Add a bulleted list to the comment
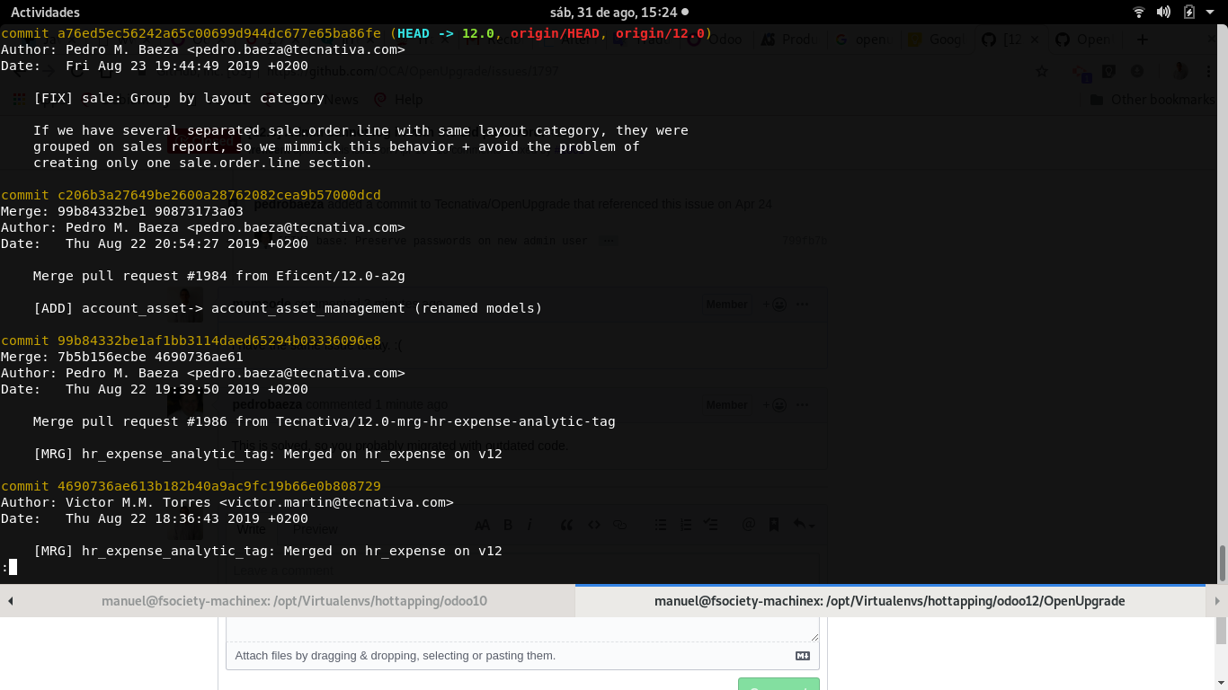 pyautogui.click(x=661, y=525)
